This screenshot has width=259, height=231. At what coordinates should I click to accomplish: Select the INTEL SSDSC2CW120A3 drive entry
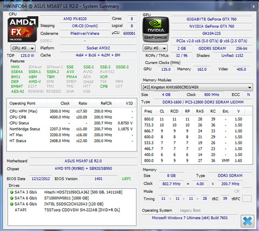point(72,204)
